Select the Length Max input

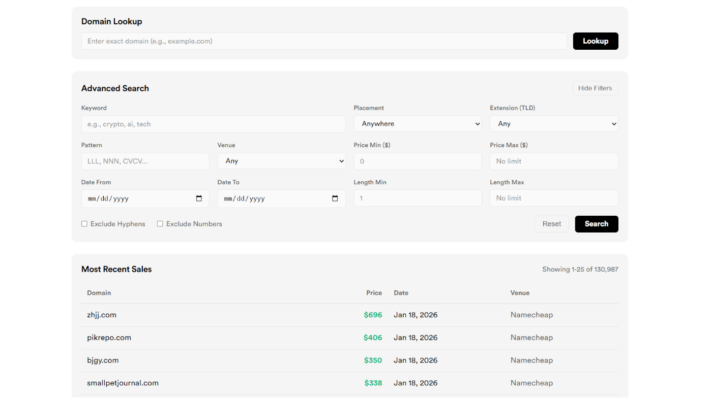[x=553, y=198]
